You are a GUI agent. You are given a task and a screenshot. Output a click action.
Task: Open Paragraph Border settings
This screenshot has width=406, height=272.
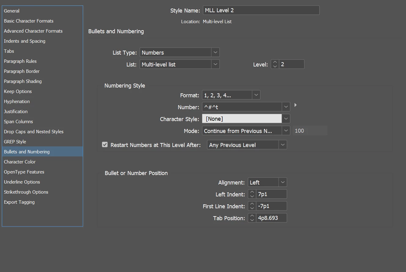42,71
